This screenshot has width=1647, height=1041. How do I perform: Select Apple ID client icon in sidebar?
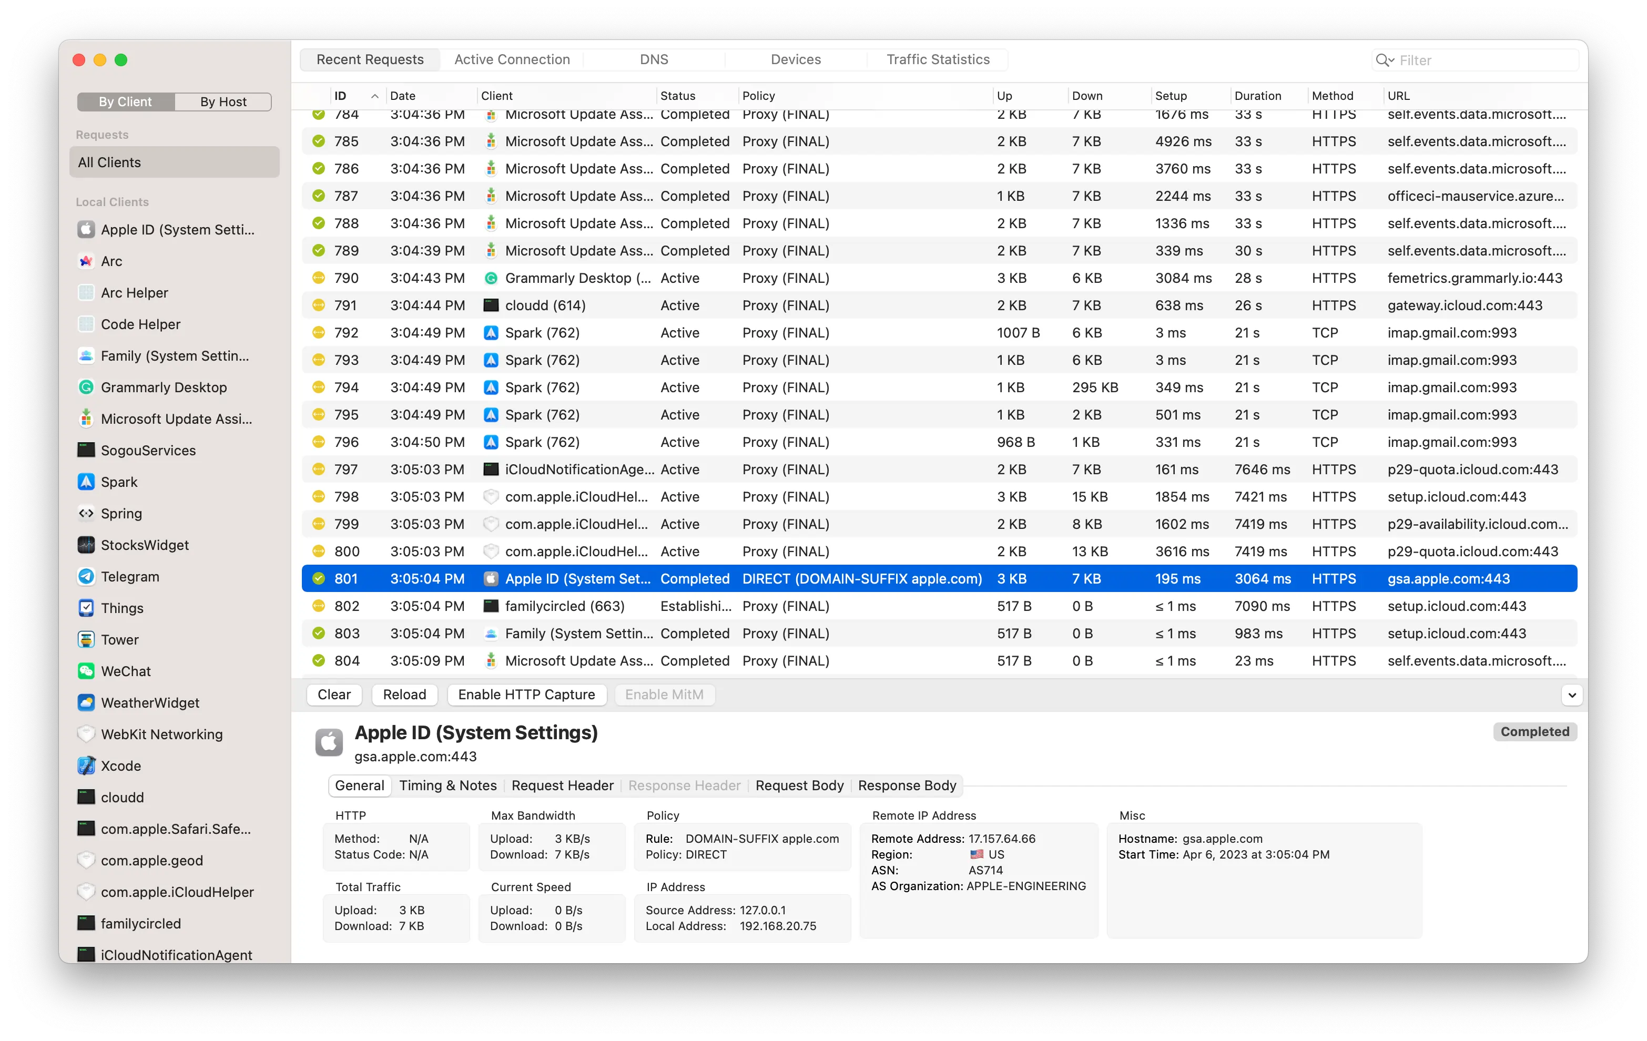coord(86,229)
